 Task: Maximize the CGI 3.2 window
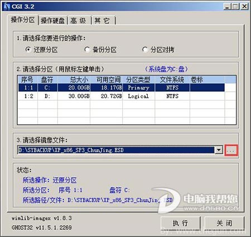[x=235, y=7]
